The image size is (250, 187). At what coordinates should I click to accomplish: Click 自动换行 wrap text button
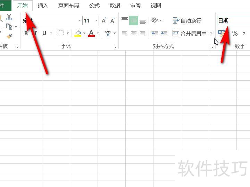[x=187, y=20]
